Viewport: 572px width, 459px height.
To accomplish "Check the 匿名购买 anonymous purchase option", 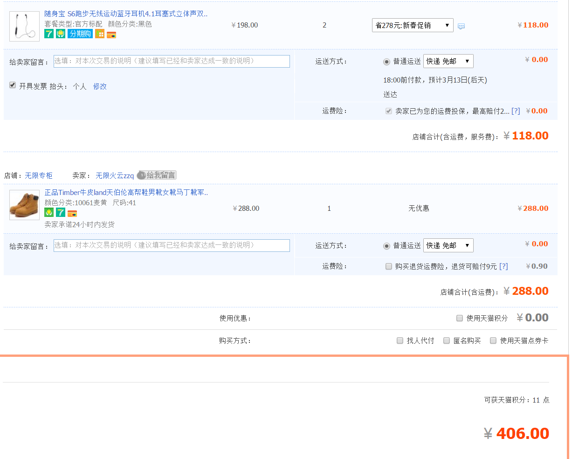I will click(447, 341).
